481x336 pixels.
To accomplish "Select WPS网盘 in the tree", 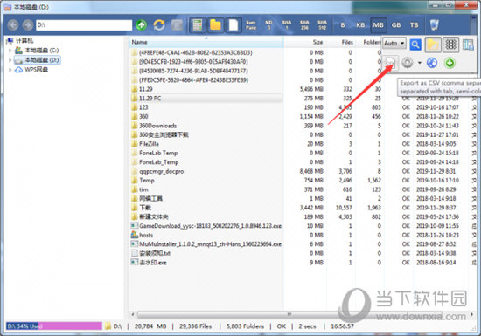I will [36, 70].
